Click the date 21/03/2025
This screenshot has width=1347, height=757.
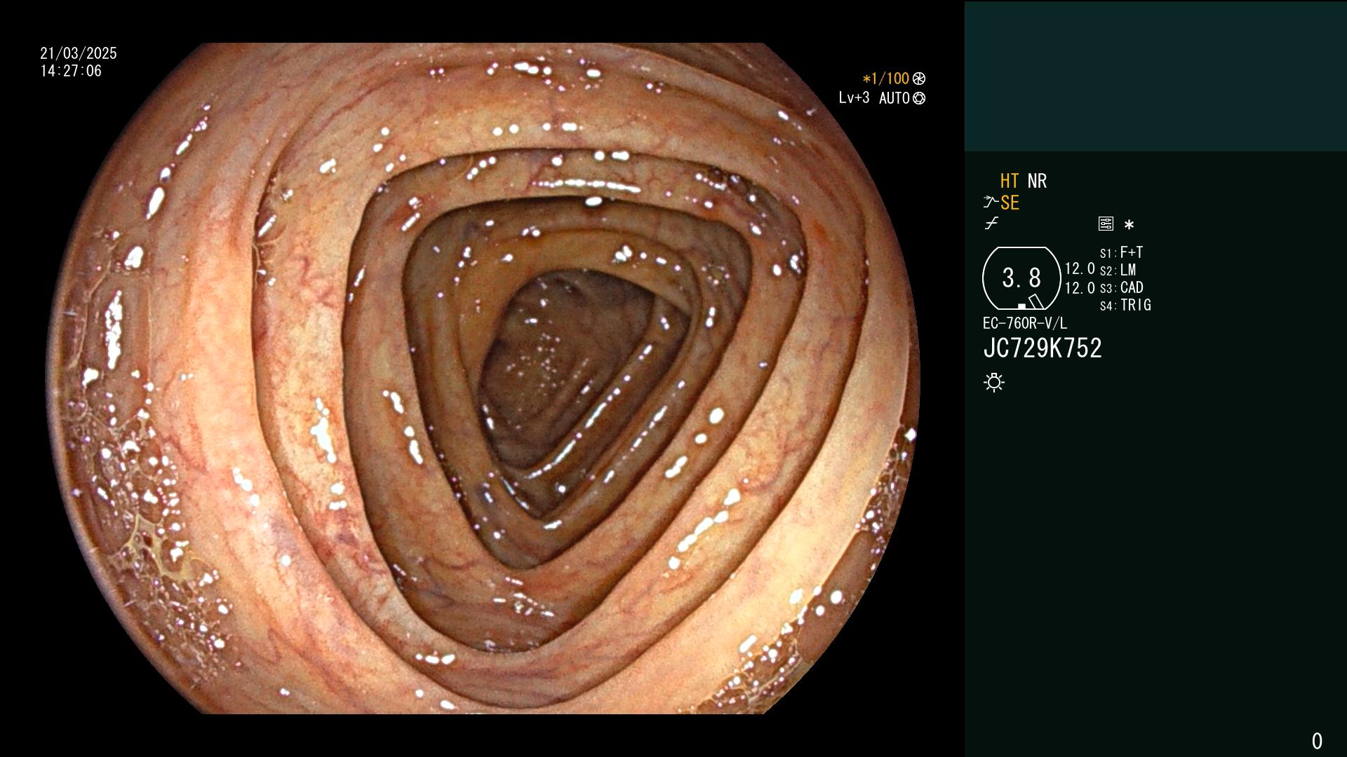(79, 53)
